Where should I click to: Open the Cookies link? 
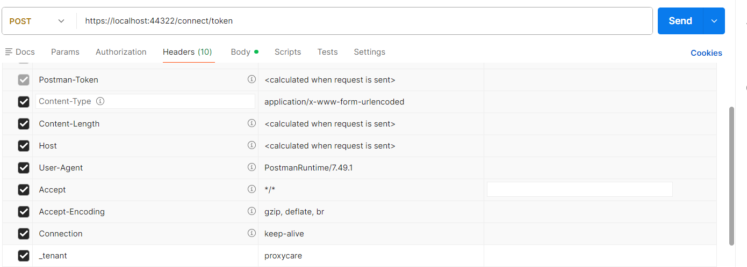(706, 53)
